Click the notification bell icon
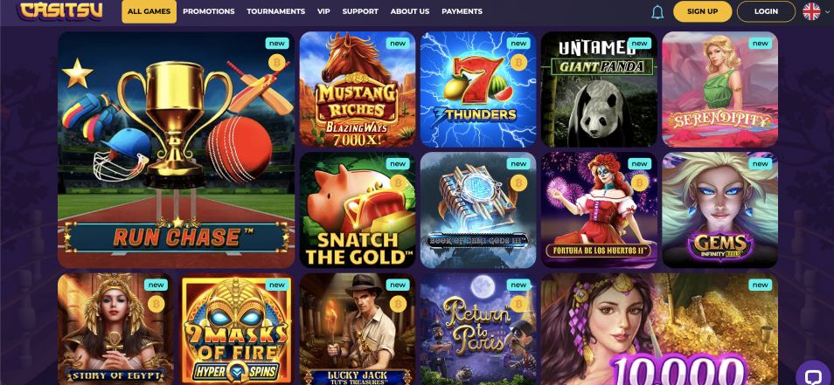The height and width of the screenshot is (385, 834). [x=657, y=11]
